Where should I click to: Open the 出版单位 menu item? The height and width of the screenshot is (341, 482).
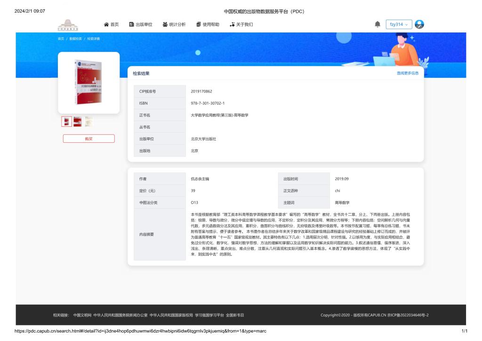(141, 24)
